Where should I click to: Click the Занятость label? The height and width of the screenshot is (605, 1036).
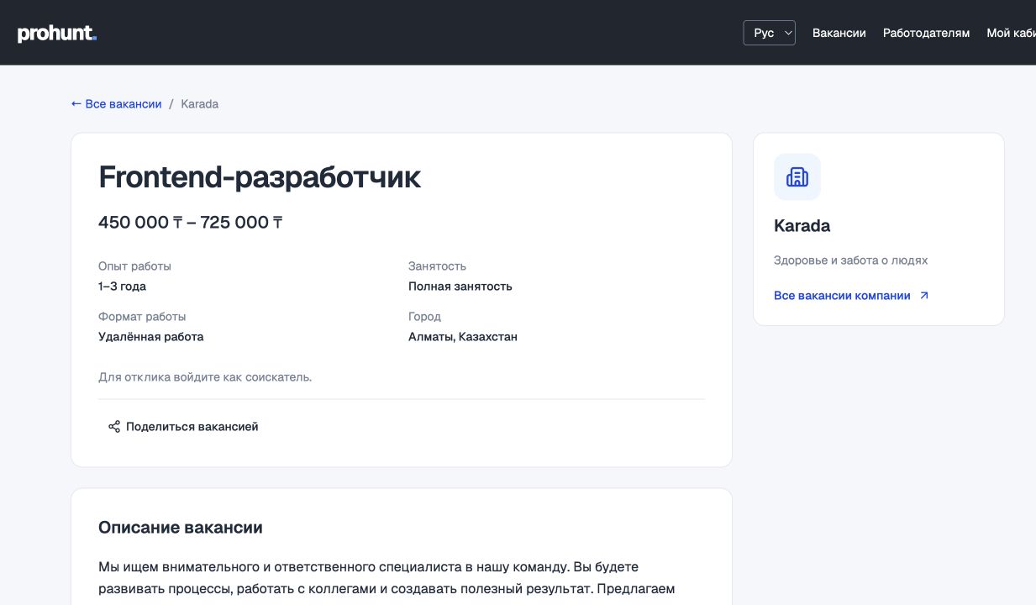click(437, 266)
